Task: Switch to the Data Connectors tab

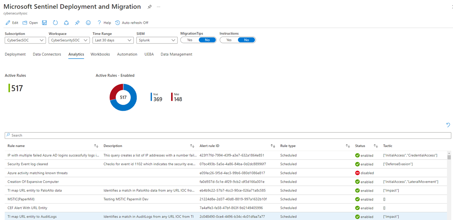Action: [47, 54]
